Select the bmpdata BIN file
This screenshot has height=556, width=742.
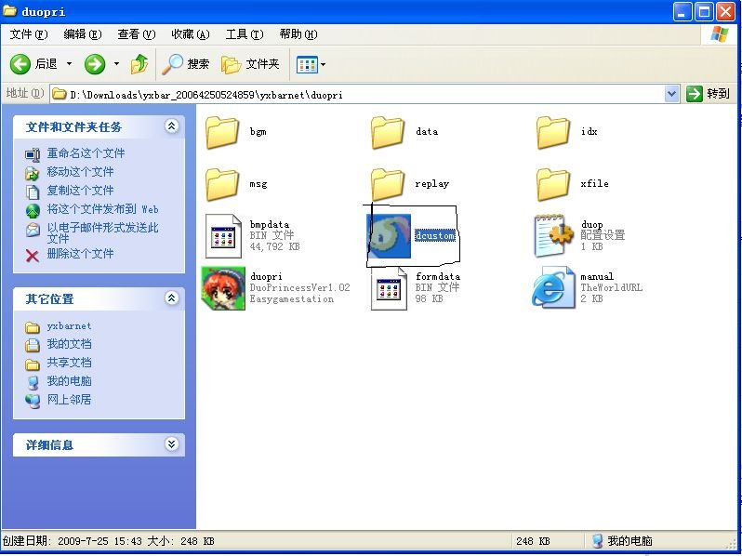click(223, 236)
